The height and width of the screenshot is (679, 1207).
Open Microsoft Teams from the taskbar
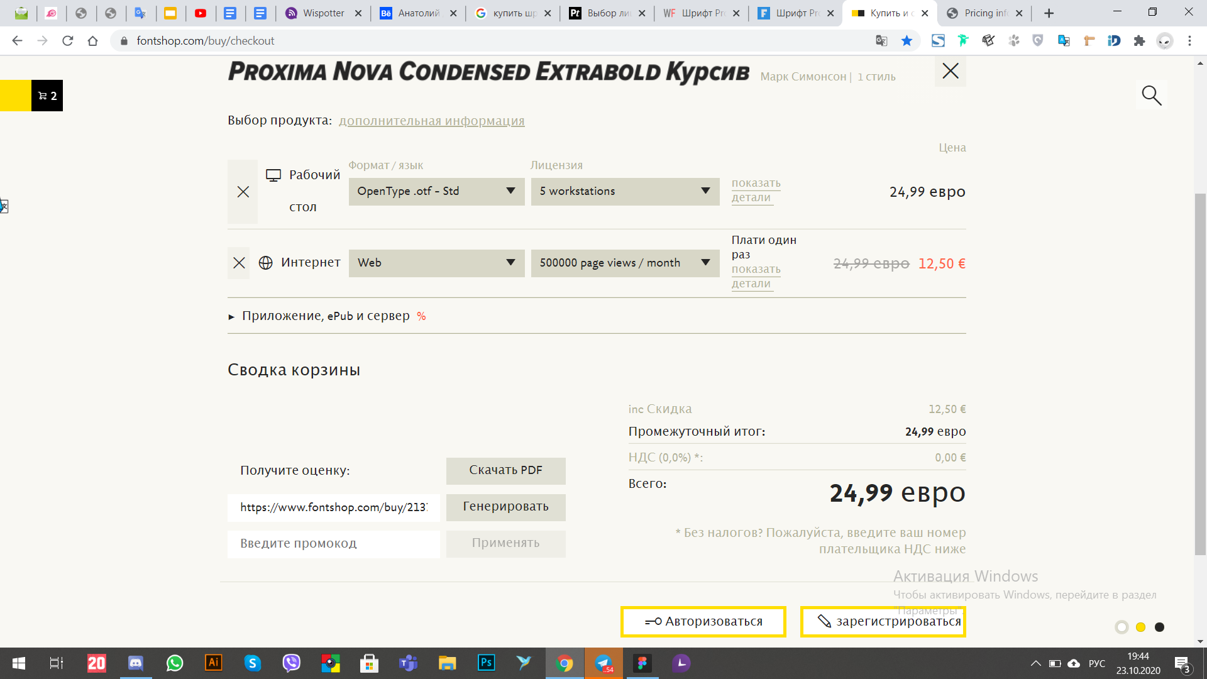click(x=409, y=663)
